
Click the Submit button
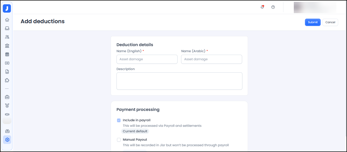coord(313,22)
